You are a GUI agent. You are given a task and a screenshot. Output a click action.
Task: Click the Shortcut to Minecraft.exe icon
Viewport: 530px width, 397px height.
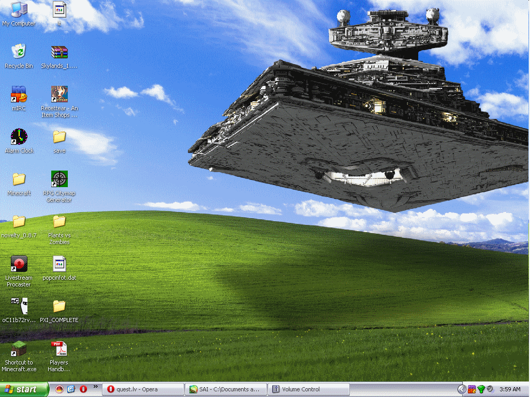19,349
